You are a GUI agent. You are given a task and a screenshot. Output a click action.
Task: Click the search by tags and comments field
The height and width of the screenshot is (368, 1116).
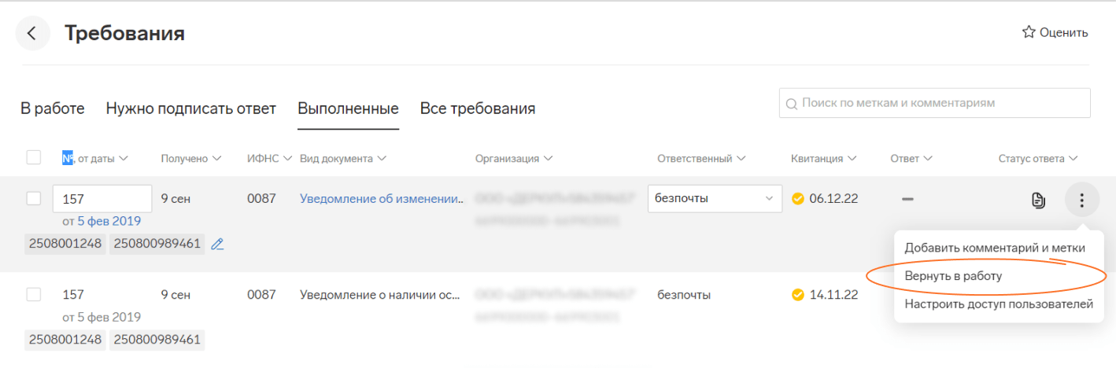click(x=935, y=103)
